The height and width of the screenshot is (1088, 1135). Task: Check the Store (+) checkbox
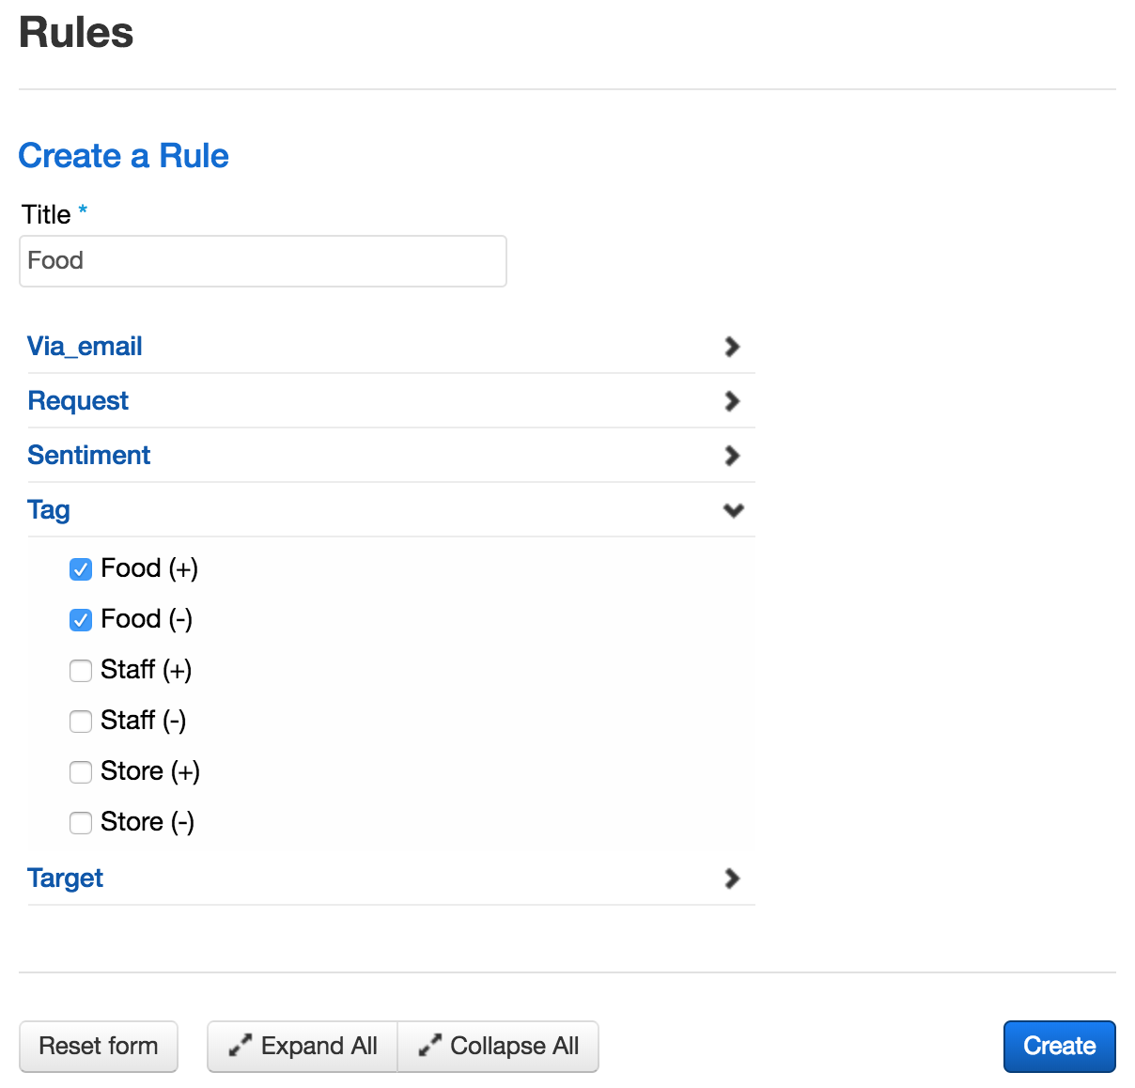pos(81,772)
